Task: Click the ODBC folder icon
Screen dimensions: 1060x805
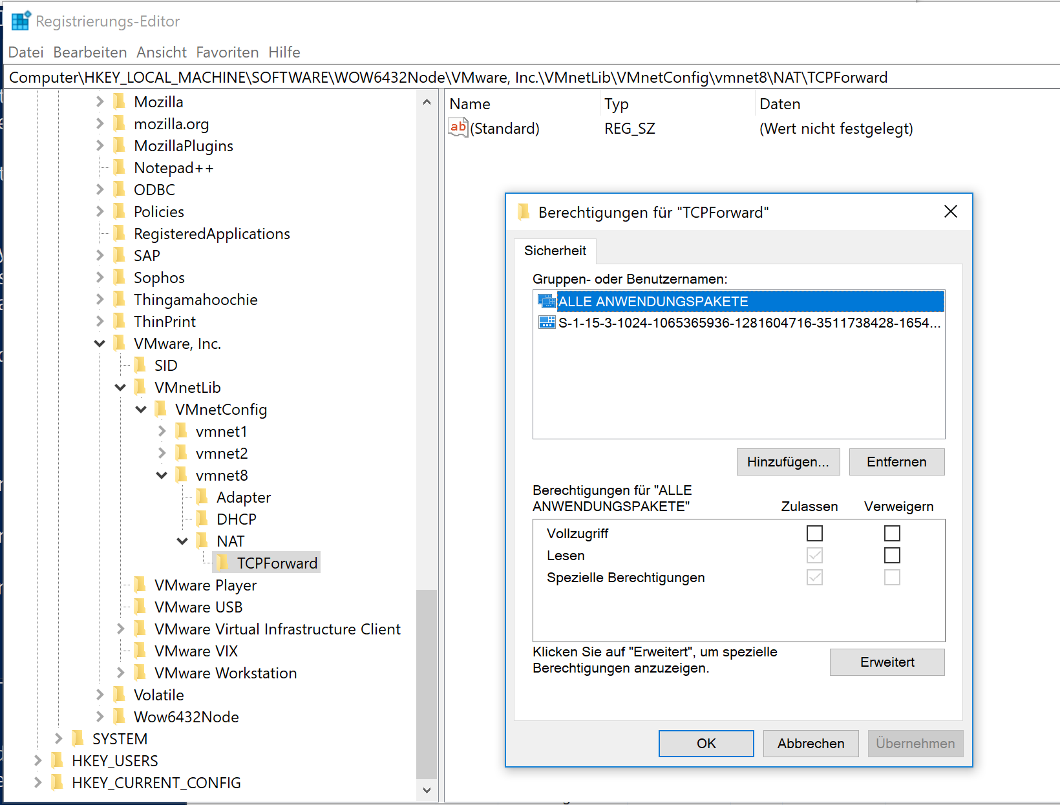Action: point(119,190)
